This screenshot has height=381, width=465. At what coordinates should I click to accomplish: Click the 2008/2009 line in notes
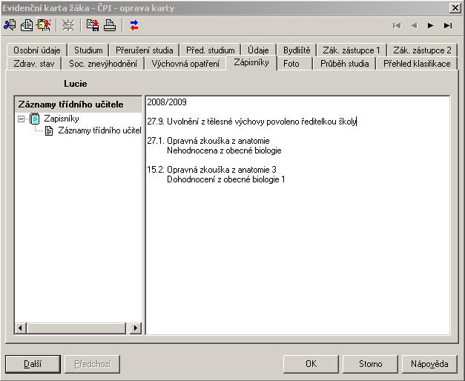point(167,102)
